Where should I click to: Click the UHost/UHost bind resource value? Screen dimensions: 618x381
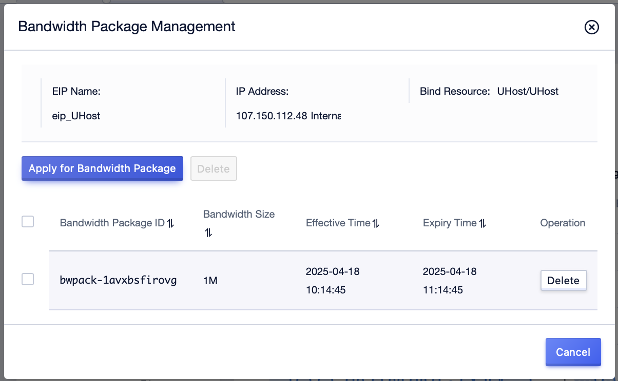(x=528, y=91)
